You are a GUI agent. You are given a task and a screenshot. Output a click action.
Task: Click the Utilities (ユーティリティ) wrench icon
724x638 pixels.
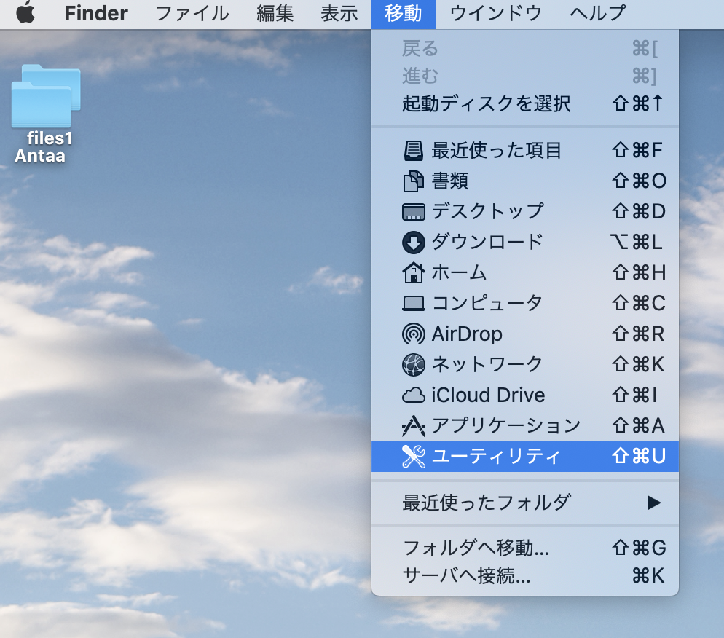point(413,456)
